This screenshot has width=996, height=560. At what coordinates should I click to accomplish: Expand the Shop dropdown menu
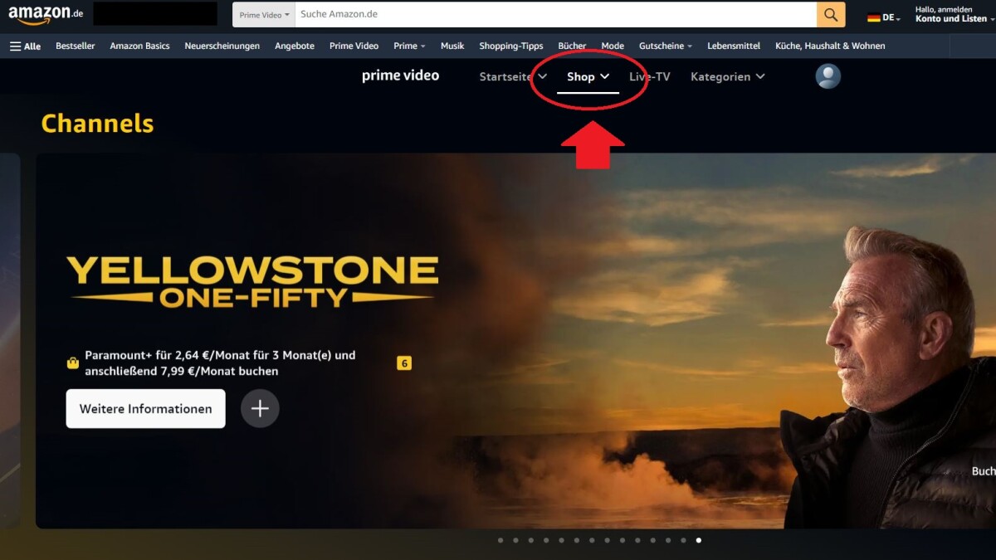tap(588, 76)
